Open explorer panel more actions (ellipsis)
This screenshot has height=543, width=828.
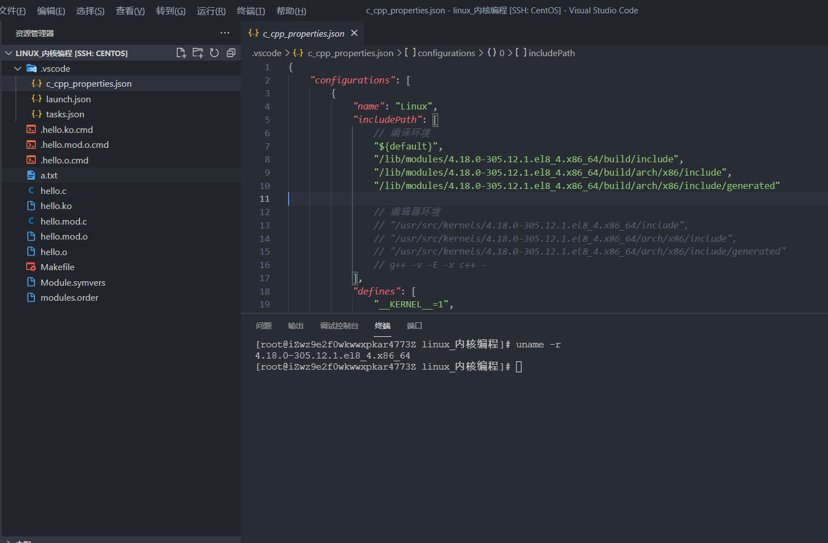click(x=225, y=33)
